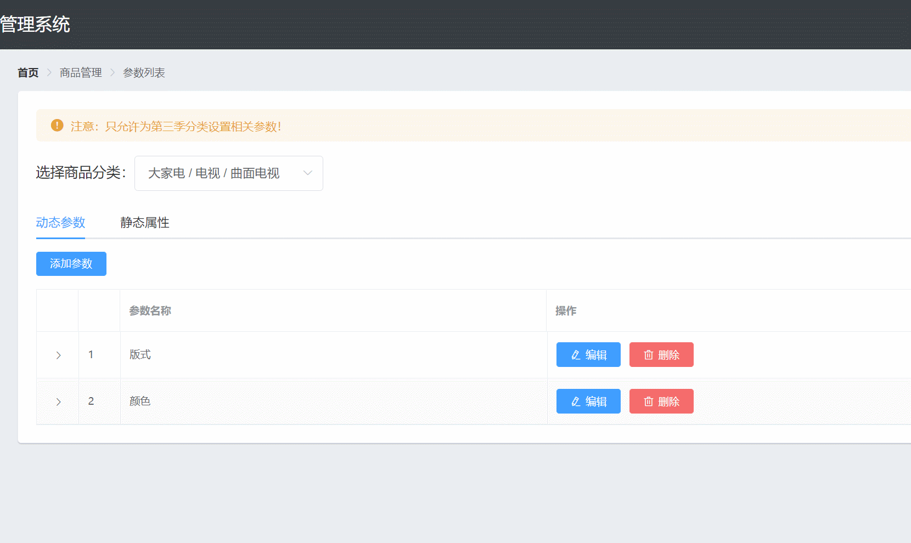Click the 管理系统 header title
Viewport: 911px width, 543px height.
pos(35,25)
